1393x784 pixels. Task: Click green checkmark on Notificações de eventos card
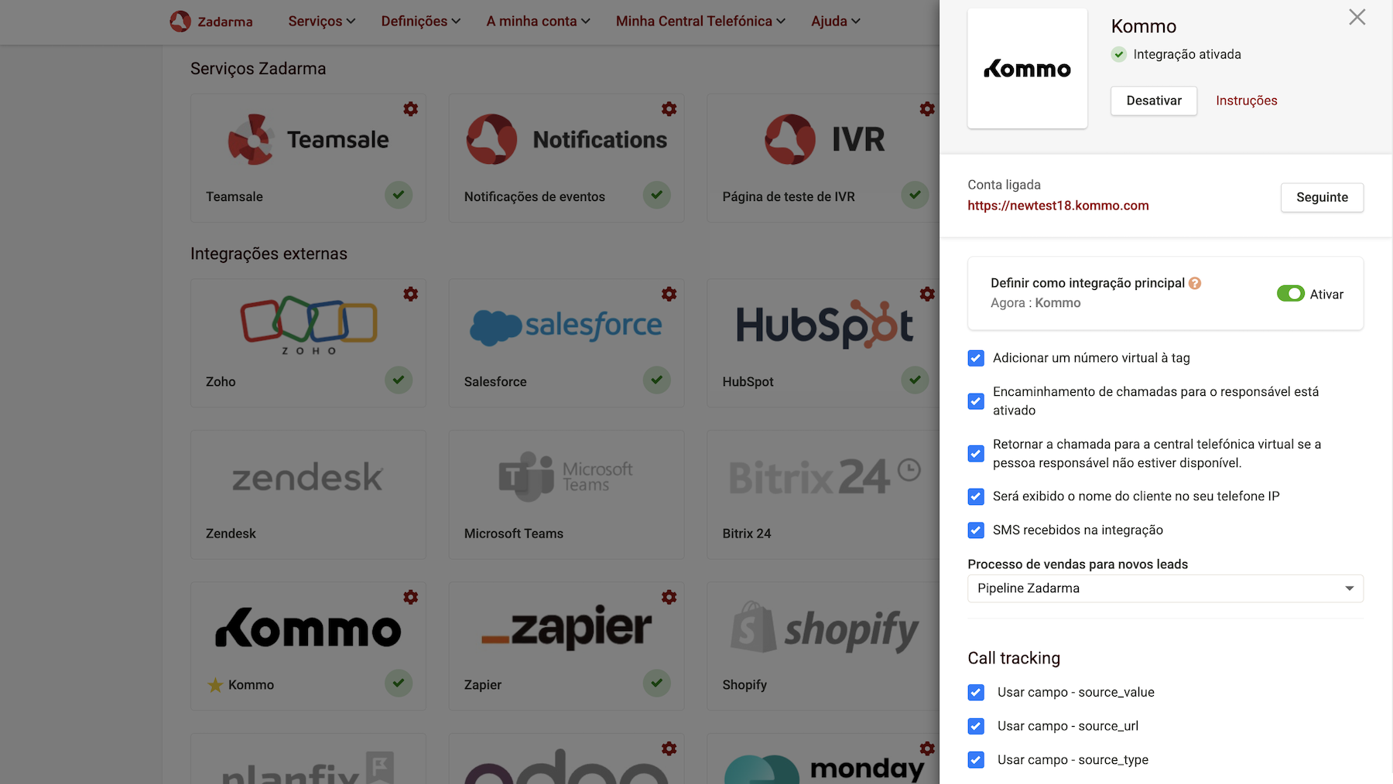(657, 195)
